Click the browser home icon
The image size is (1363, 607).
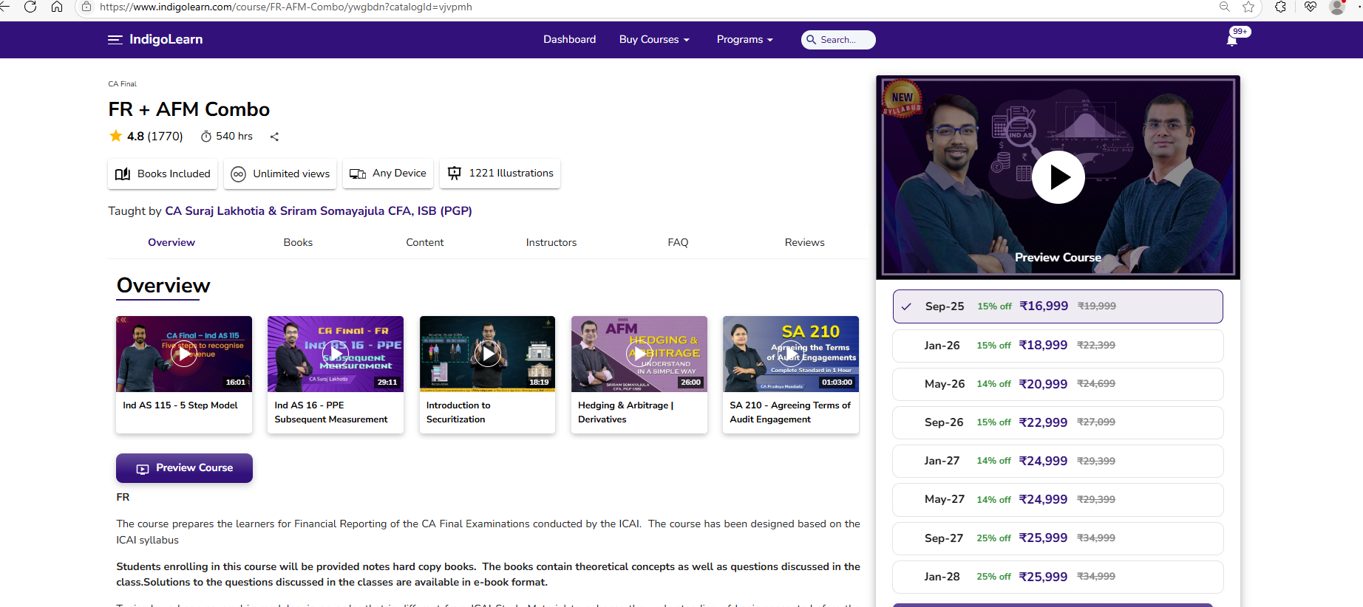pos(57,7)
